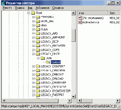Click the Root folder icon
This screenshot has height=110, width=121.
(33, 13)
